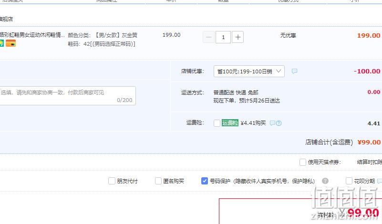Screen dimensions: 382x224
Task: Select the 普通配送 快递 免邮 shipping text
Action: [x=236, y=92]
